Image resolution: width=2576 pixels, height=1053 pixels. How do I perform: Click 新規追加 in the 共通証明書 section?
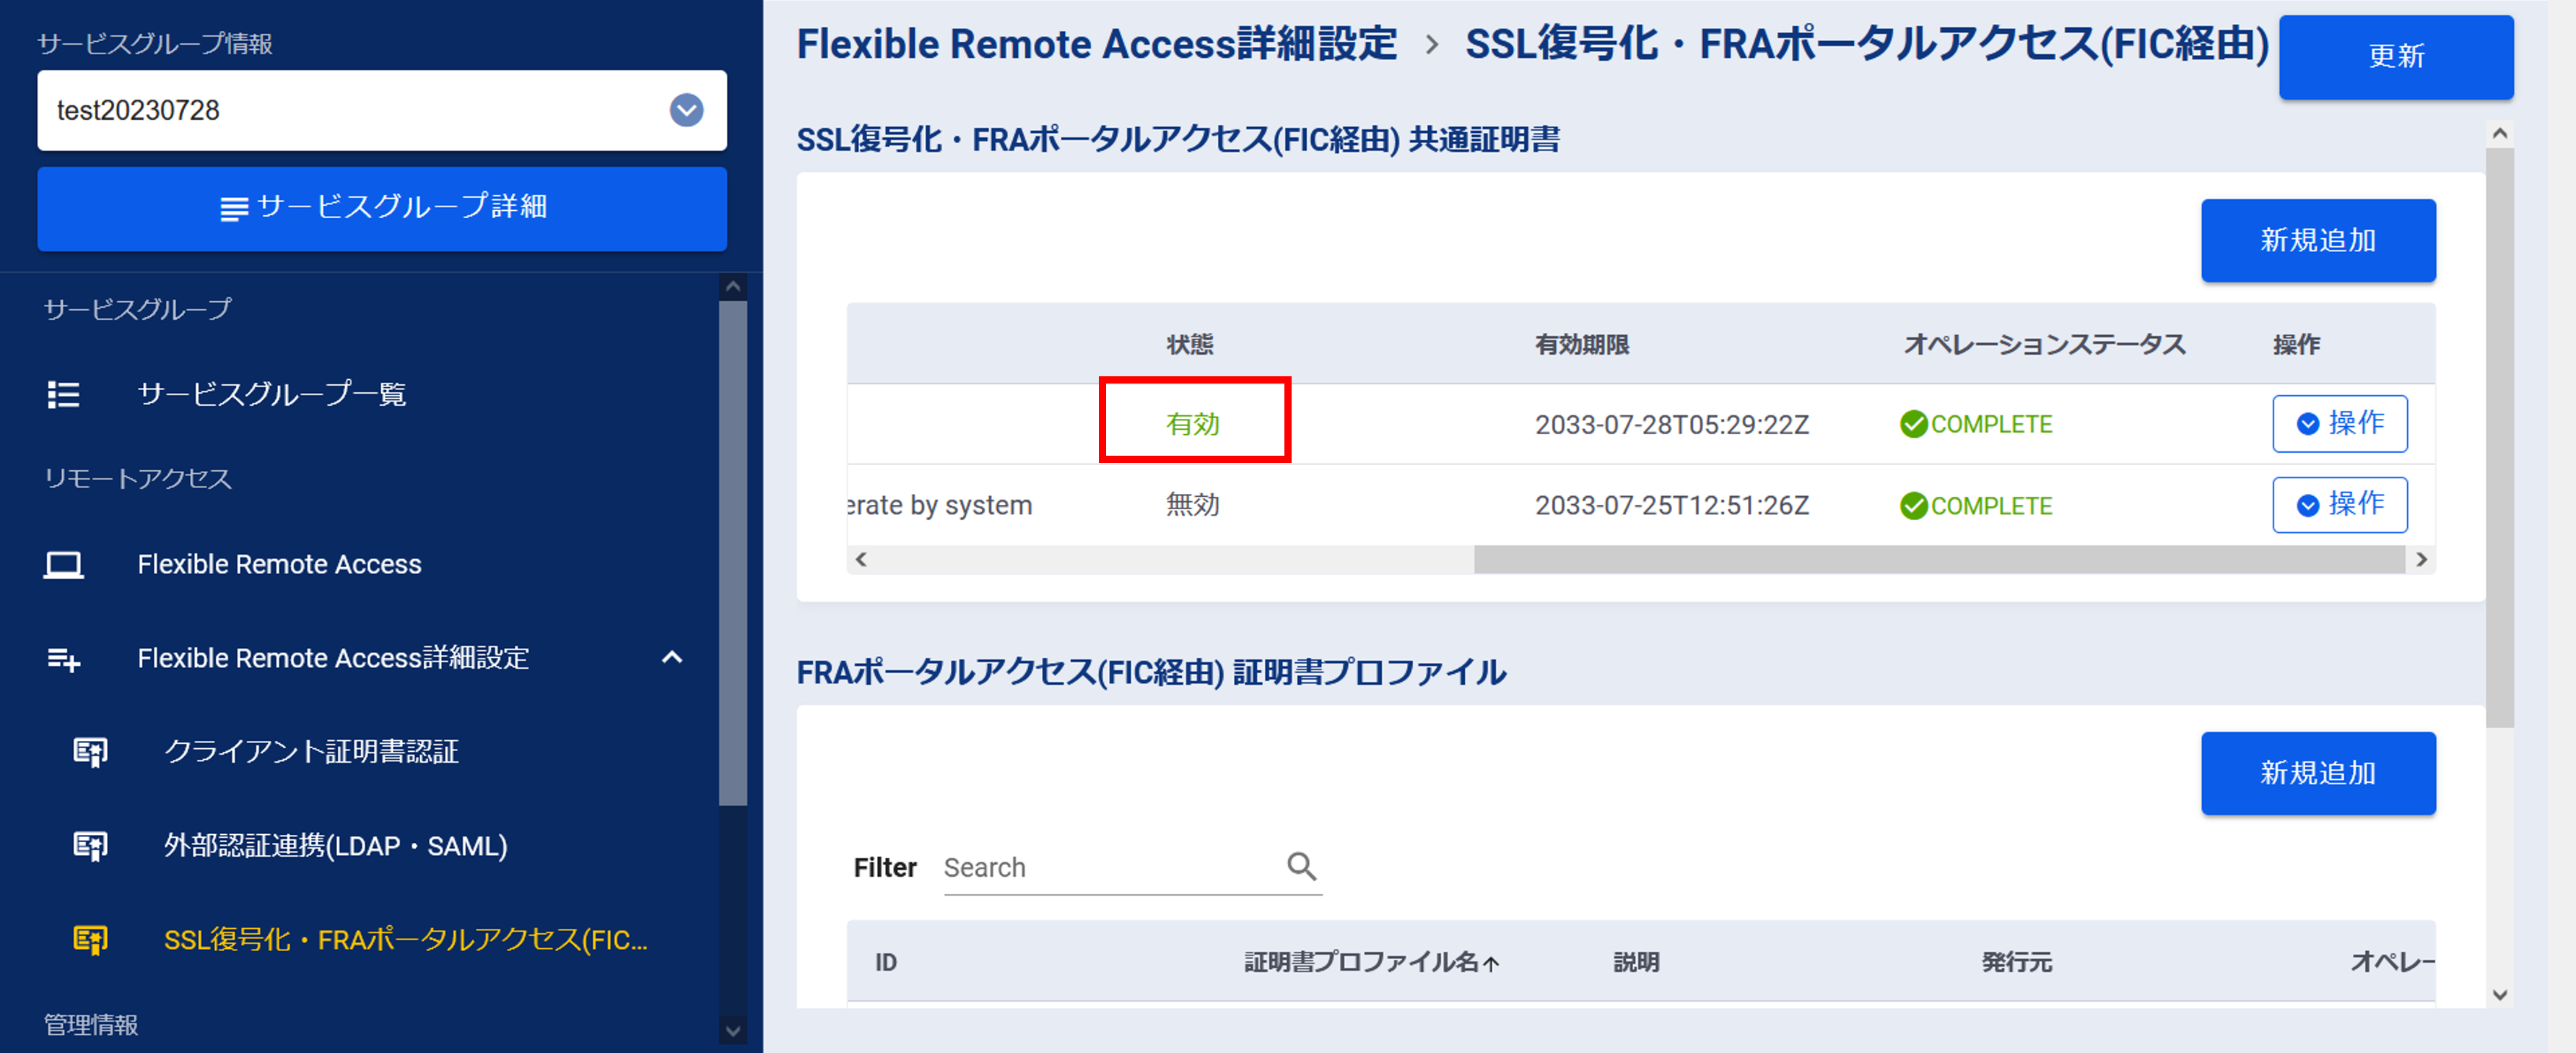2317,240
